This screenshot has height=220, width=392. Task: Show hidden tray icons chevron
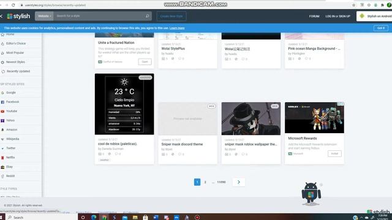pos(361,218)
